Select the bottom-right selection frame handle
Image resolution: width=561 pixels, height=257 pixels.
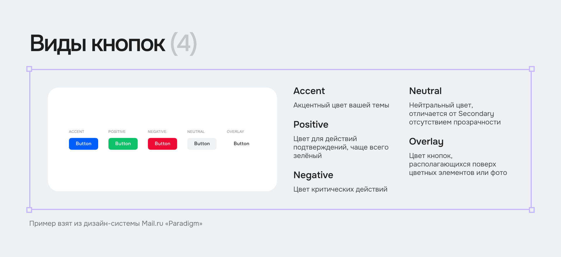tap(532, 210)
